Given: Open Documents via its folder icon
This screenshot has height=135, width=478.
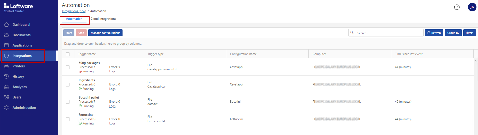Looking at the screenshot, I should (x=6, y=35).
